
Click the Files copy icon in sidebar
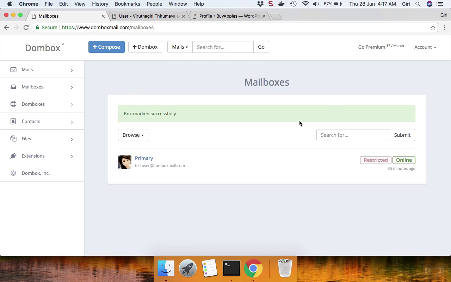[x=13, y=139]
